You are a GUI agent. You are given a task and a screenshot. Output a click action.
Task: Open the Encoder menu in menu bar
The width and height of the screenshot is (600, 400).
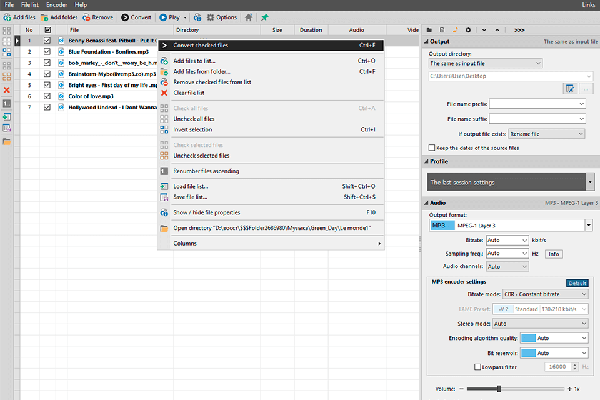(x=57, y=5)
